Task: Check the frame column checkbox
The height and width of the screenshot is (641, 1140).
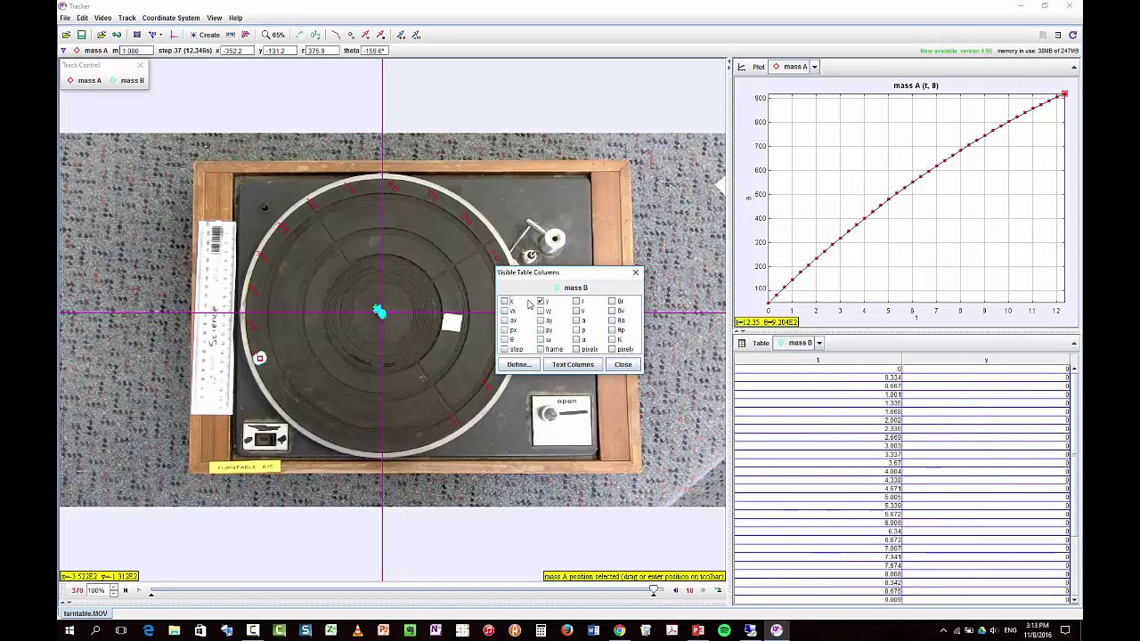Action: [x=541, y=349]
